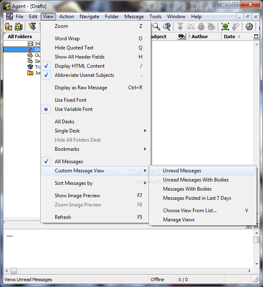Select Use Fixed Font option

pyautogui.click(x=95, y=100)
